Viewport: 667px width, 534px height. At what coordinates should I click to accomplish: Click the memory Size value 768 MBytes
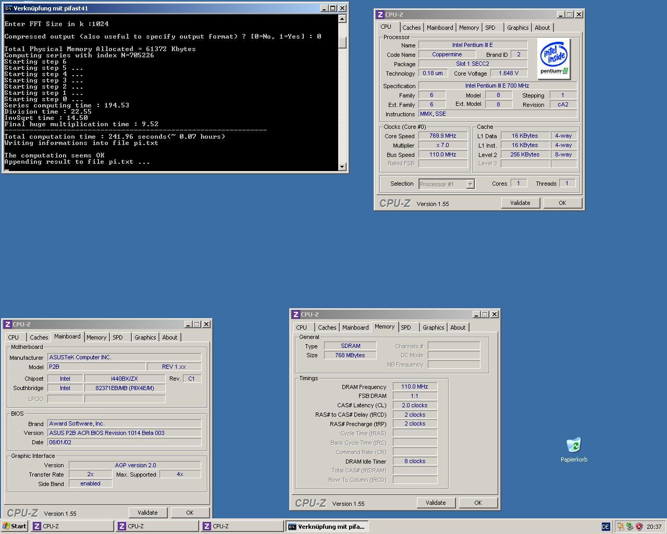(x=350, y=356)
